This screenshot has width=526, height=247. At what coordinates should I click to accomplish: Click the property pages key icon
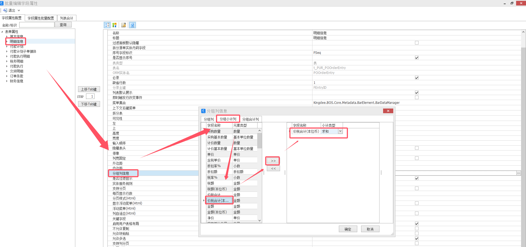coord(123,25)
